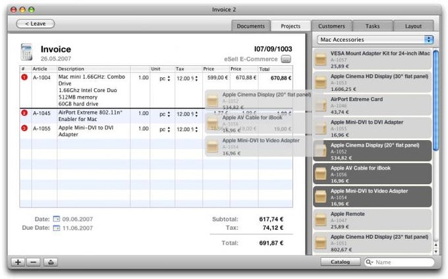448x279 pixels.
Task: Click the Mac mini 1.66GHz description cell
Action: [92, 90]
